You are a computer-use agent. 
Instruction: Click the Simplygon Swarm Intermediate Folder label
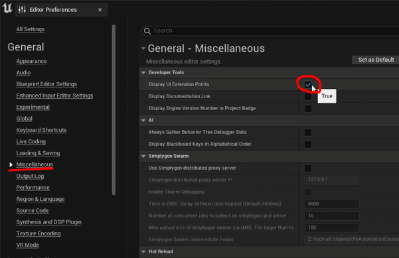191,239
